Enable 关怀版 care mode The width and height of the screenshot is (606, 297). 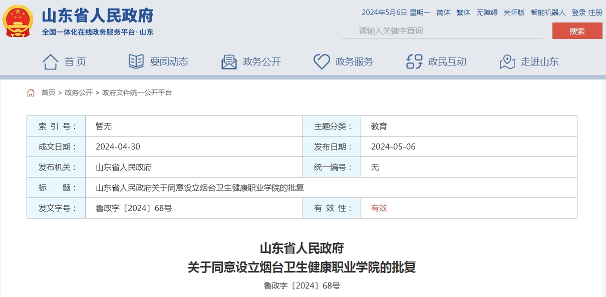point(514,12)
